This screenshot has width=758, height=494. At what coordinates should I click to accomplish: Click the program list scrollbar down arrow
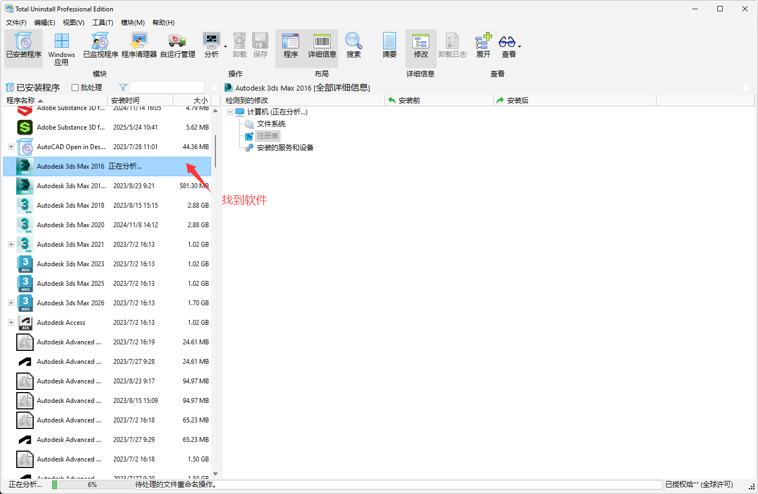tap(215, 474)
